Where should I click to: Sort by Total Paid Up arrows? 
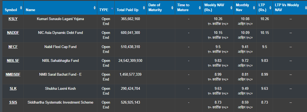click(144, 8)
